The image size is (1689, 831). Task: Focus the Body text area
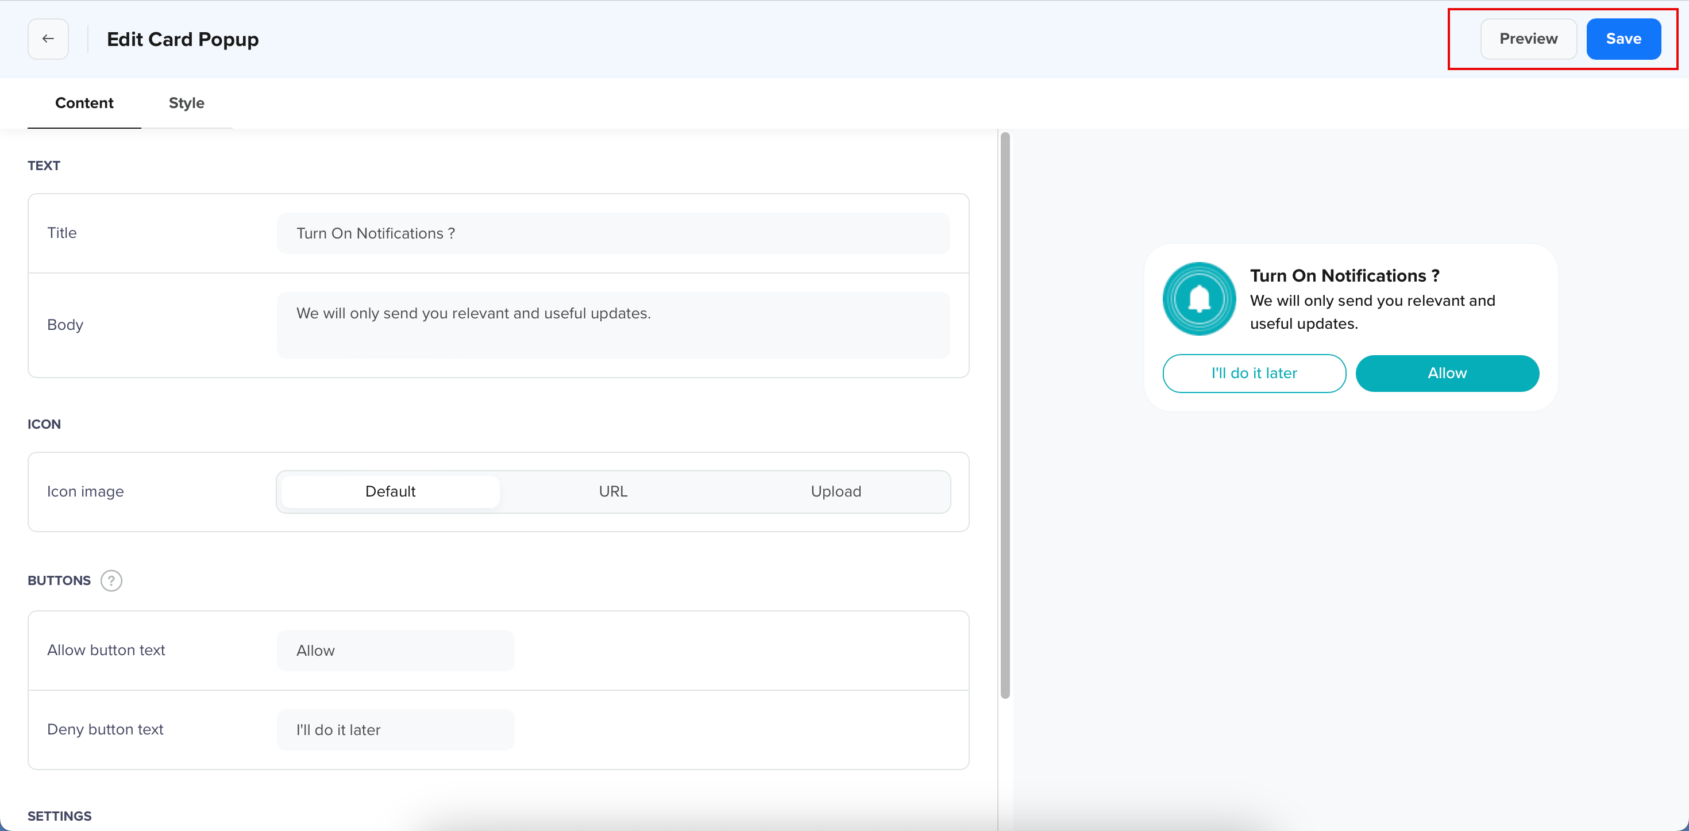pos(613,325)
